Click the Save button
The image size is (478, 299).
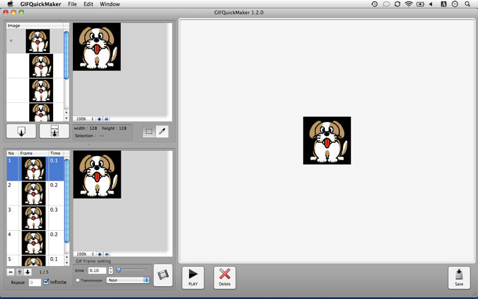pyautogui.click(x=459, y=277)
